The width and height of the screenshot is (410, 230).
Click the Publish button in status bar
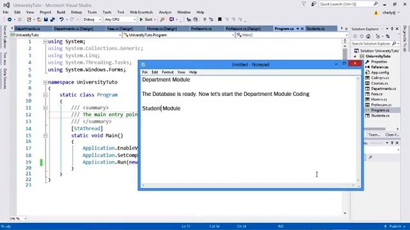point(395,226)
